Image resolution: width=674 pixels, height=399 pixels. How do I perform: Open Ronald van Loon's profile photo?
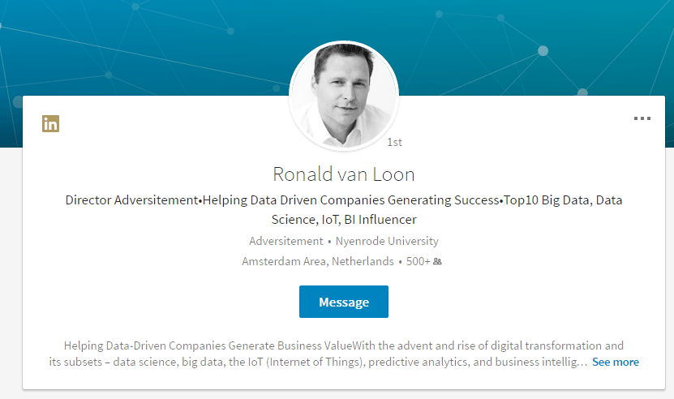[x=344, y=95]
